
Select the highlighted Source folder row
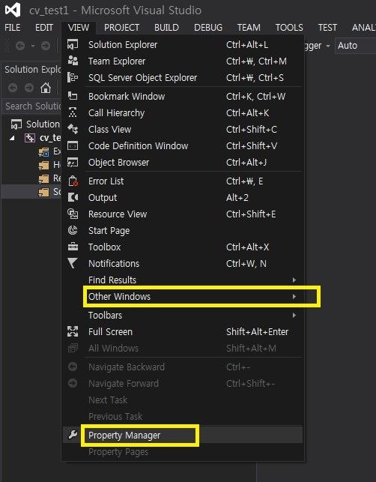tap(31, 191)
